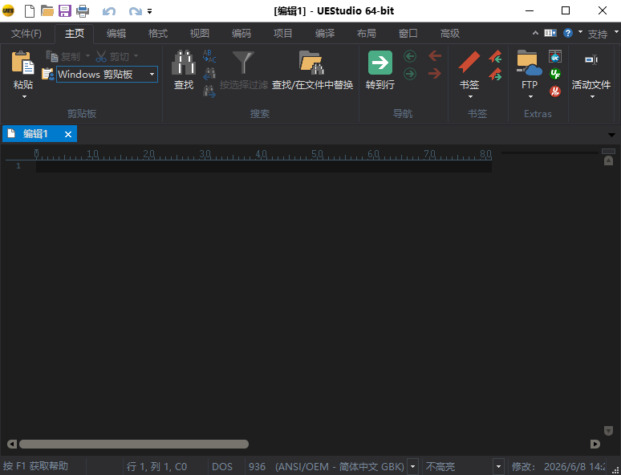Viewport: 621px width, 475px height.
Task: Switch to the 高级 ribbon tab
Action: (x=450, y=33)
